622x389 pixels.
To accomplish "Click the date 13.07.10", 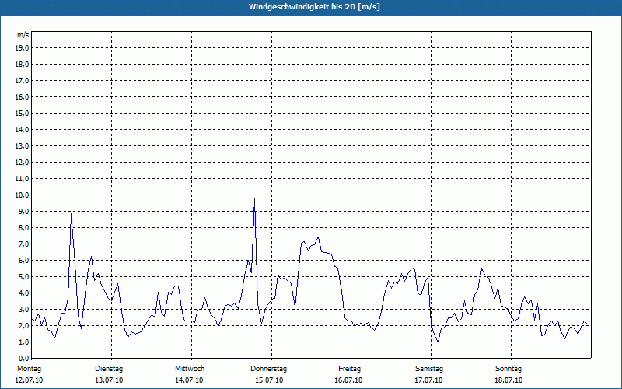I will (x=109, y=380).
